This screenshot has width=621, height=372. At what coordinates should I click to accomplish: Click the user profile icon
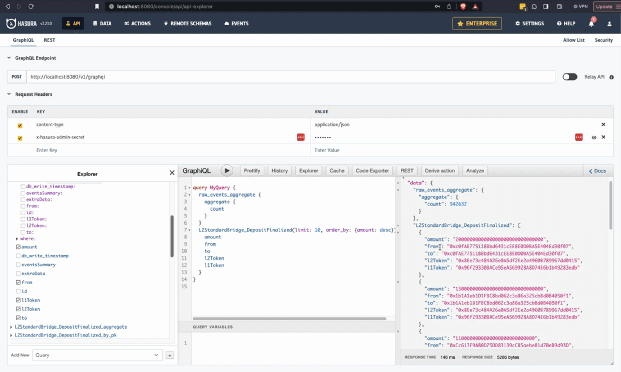point(610,23)
